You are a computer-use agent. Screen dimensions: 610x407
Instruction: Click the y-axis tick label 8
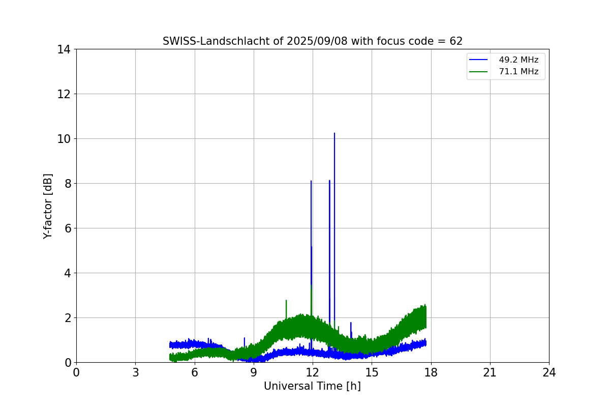pyautogui.click(x=67, y=184)
